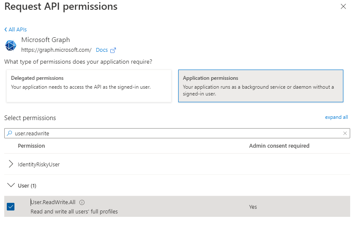Click the expand all link

[337, 117]
